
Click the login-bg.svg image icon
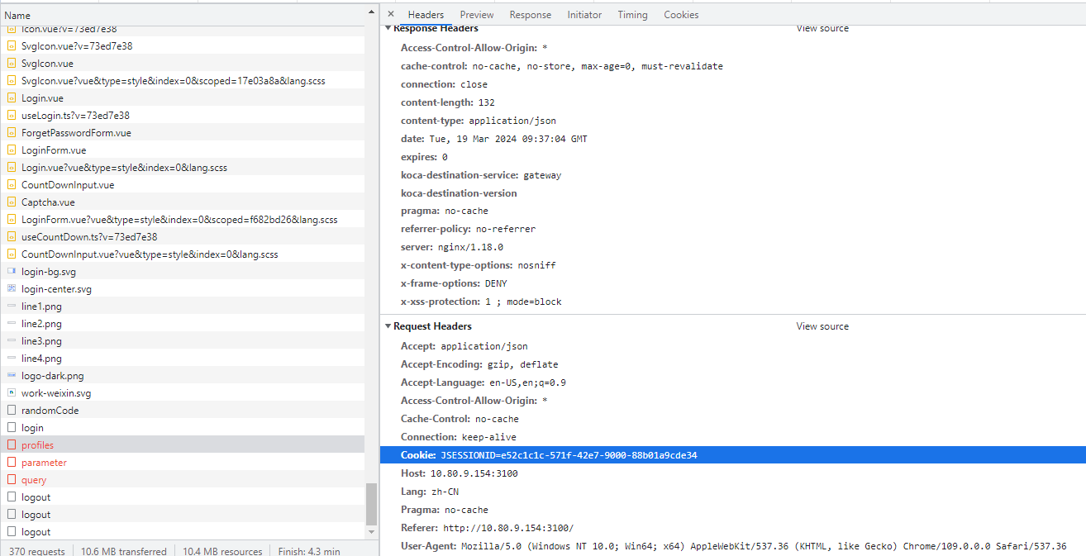coord(12,272)
